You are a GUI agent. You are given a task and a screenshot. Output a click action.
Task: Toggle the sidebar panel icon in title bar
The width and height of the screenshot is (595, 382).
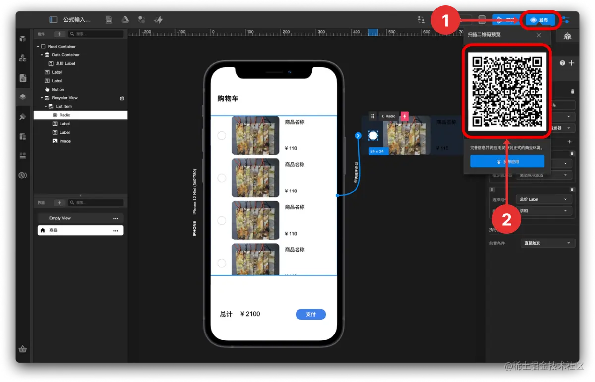(x=53, y=20)
